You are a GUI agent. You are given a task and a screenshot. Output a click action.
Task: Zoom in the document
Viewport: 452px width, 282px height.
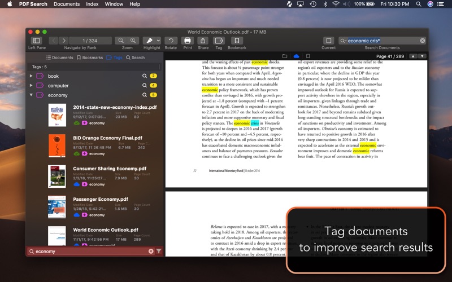(x=133, y=41)
